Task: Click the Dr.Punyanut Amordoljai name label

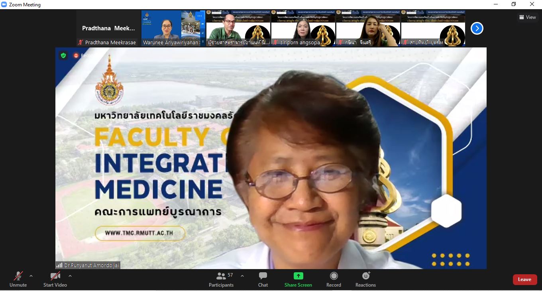Action: [x=91, y=265]
